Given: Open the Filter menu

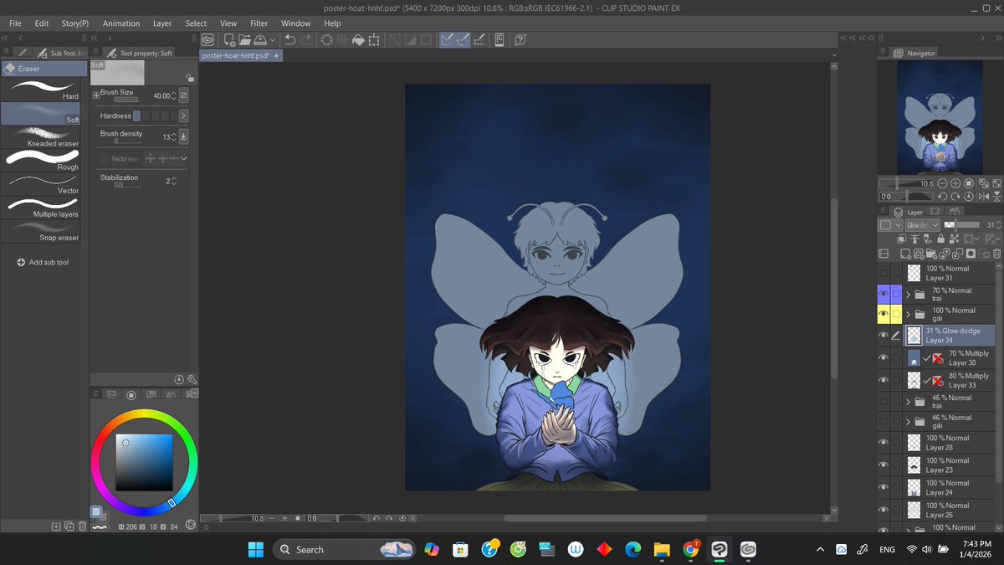Looking at the screenshot, I should click(259, 23).
